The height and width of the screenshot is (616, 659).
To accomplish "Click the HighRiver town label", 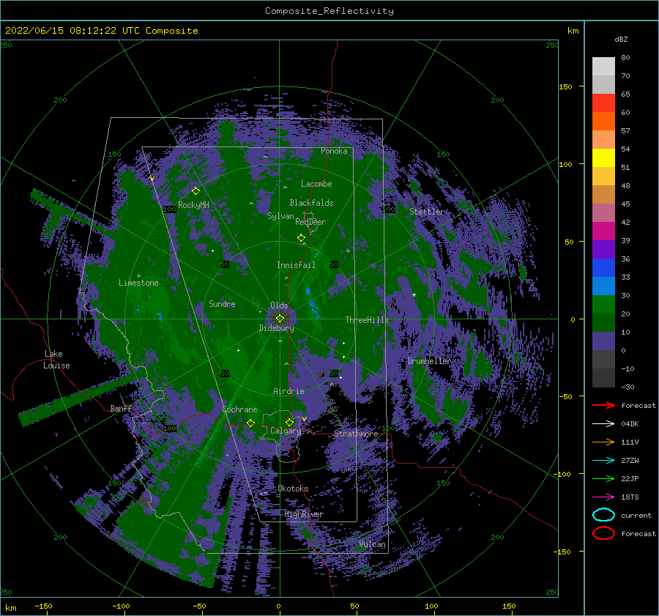I will [x=304, y=514].
